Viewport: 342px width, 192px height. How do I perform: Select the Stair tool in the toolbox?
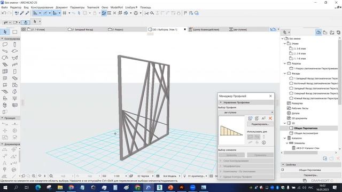coord(5,65)
